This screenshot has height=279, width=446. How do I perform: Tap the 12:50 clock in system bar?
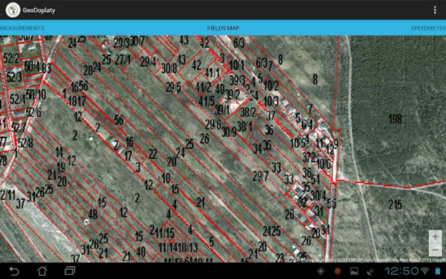pos(401,271)
